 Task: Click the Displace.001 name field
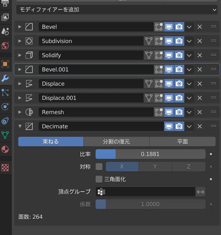point(91,98)
